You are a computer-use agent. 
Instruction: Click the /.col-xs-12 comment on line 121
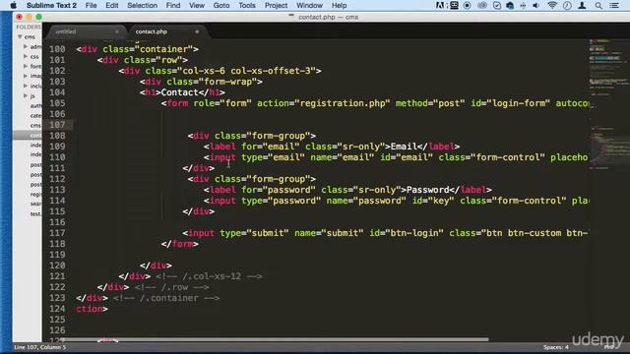click(x=209, y=276)
